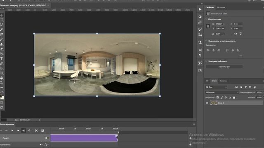Open the Brush Settings panel icon
264x148 pixels.
click(x=200, y=30)
